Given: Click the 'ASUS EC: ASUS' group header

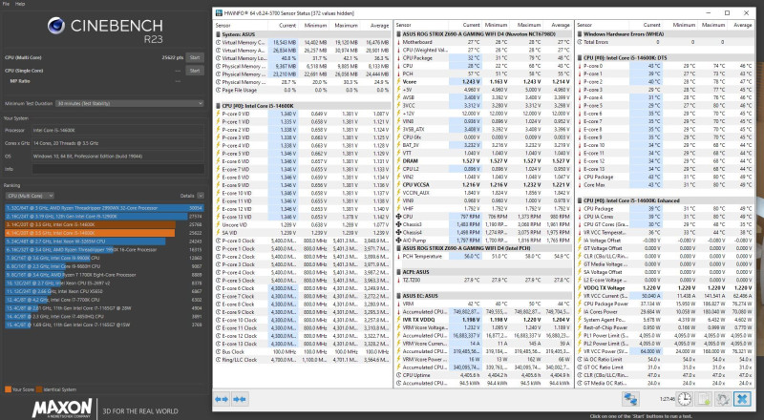Looking at the screenshot, I should pyautogui.click(x=483, y=296).
